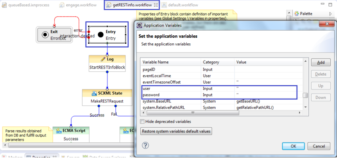The image size is (337, 158).
Task: Click the ECMA Script block icon
Action: tap(59, 131)
